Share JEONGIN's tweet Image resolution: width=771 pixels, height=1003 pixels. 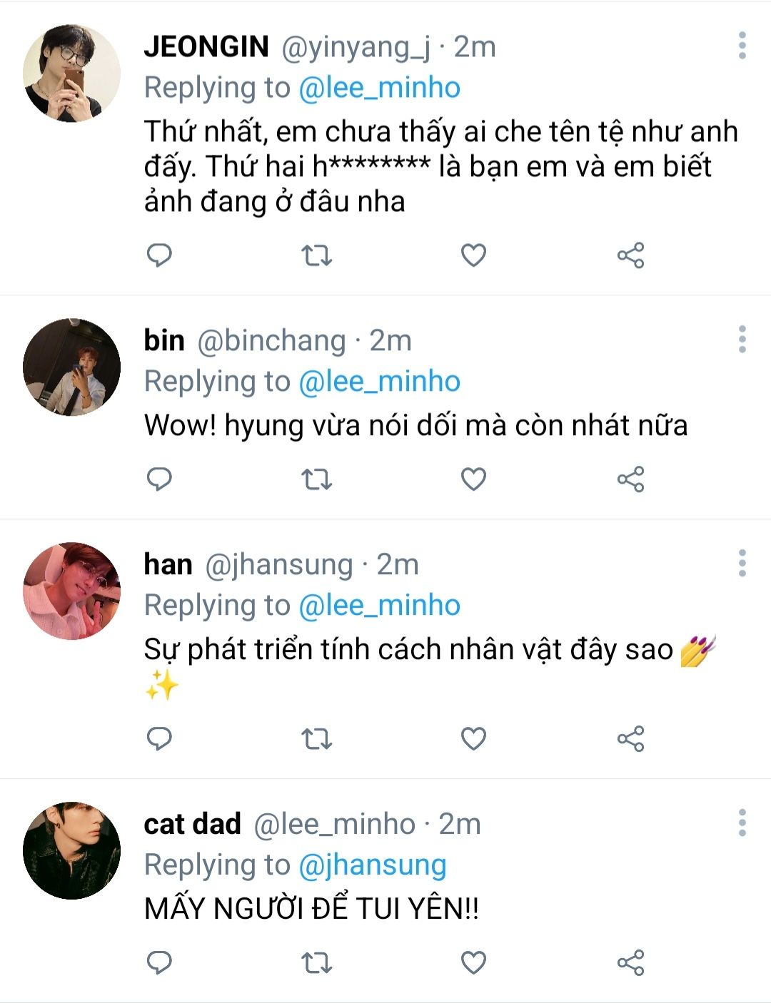point(630,255)
